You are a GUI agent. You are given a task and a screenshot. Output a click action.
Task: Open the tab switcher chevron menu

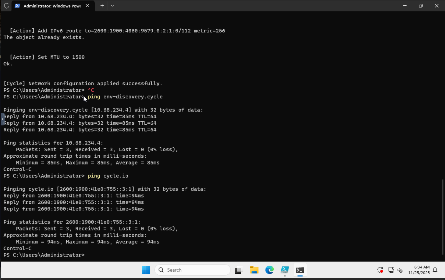113,5
